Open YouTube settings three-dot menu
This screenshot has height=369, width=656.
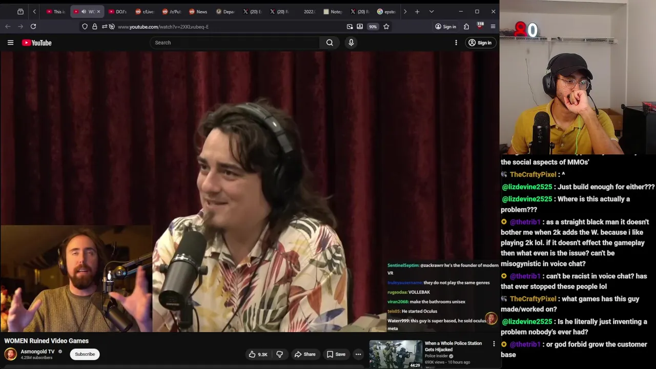click(456, 43)
